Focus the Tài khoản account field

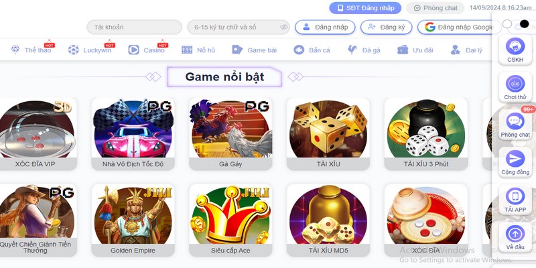point(135,27)
